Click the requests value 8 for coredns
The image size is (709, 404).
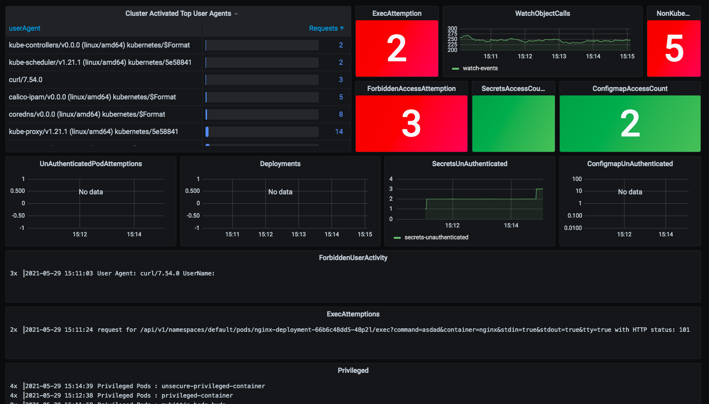pos(340,114)
